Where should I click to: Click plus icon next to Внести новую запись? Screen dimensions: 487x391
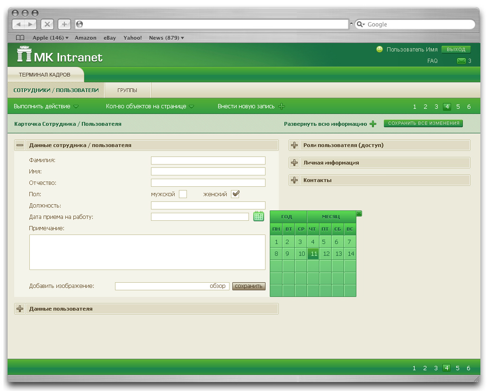click(x=282, y=106)
